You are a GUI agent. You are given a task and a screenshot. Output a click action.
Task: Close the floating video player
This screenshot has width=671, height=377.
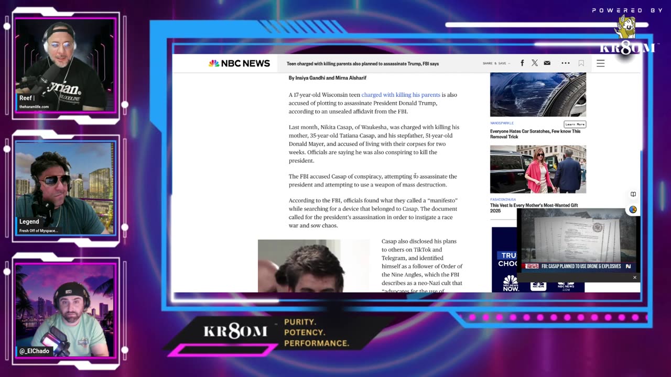pos(634,278)
